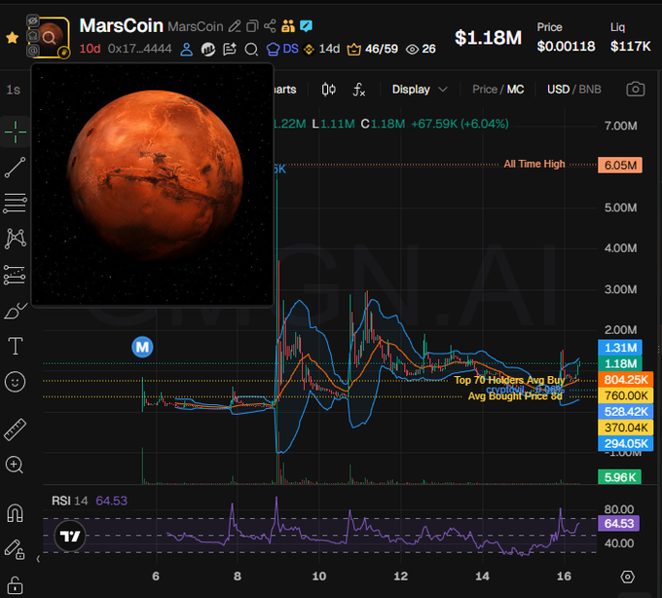
Task: Select the projection position forecasting tool
Action: tap(16, 275)
